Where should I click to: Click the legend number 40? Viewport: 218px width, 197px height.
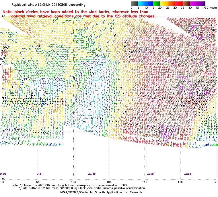(190, 8)
